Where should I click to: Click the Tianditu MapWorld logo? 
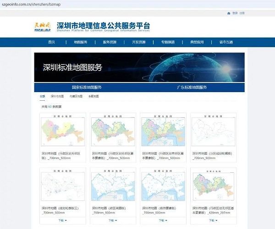pyautogui.click(x=44, y=27)
